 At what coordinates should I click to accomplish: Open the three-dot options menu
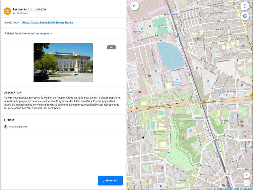tap(245, 6)
